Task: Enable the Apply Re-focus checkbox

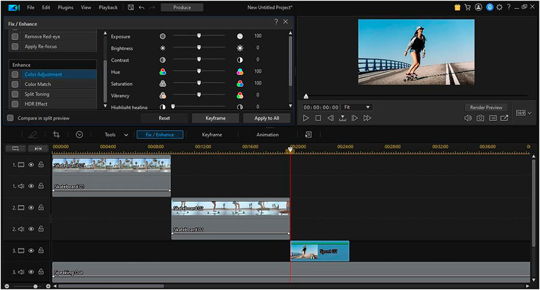Action: [15, 46]
